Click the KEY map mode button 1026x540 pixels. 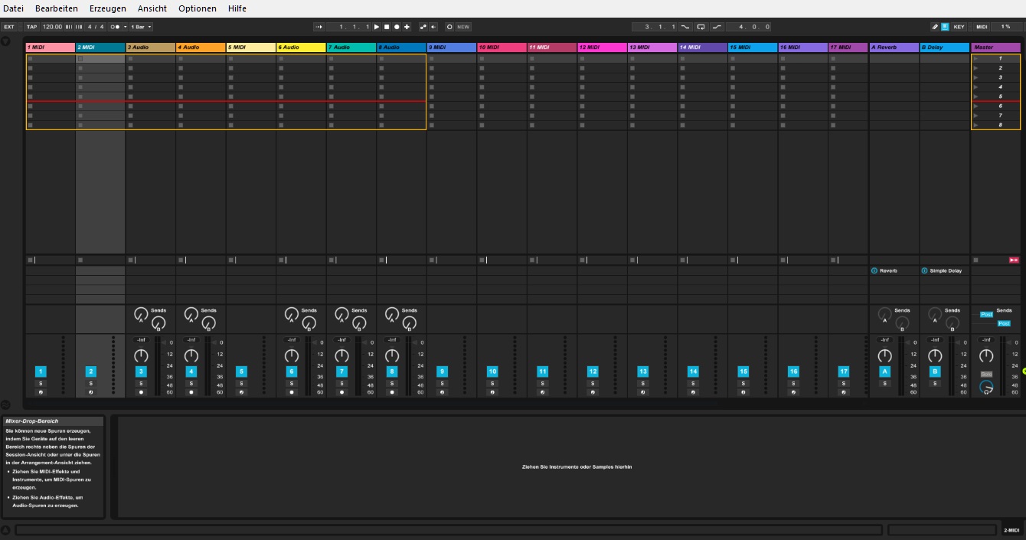[x=959, y=27]
